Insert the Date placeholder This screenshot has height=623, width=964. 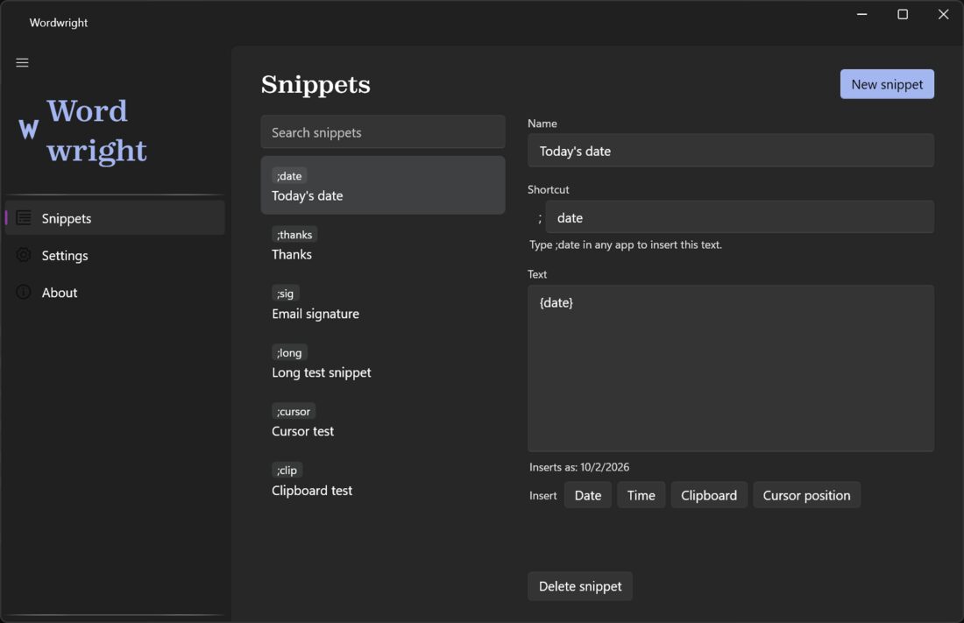(588, 495)
